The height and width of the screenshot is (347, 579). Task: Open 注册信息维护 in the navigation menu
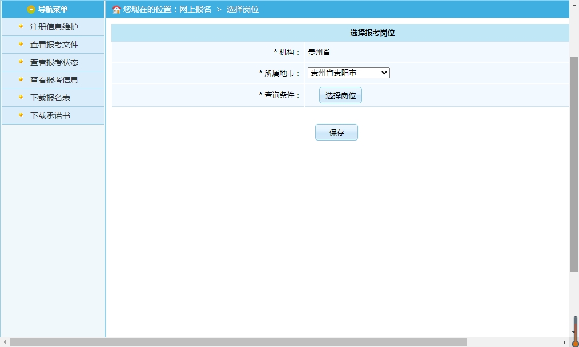(54, 27)
